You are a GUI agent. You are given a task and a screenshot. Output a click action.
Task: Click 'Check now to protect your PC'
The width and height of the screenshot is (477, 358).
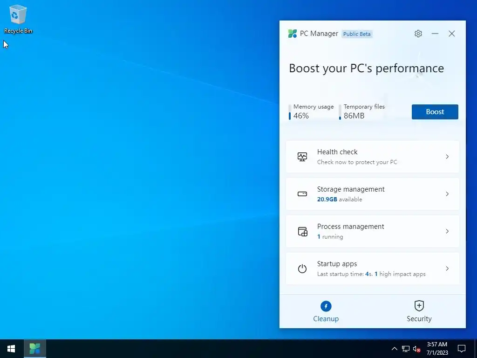(357, 162)
